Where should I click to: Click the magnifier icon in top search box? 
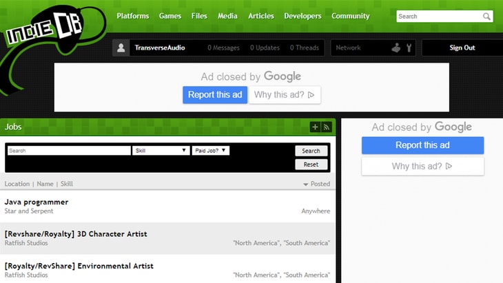(x=486, y=17)
